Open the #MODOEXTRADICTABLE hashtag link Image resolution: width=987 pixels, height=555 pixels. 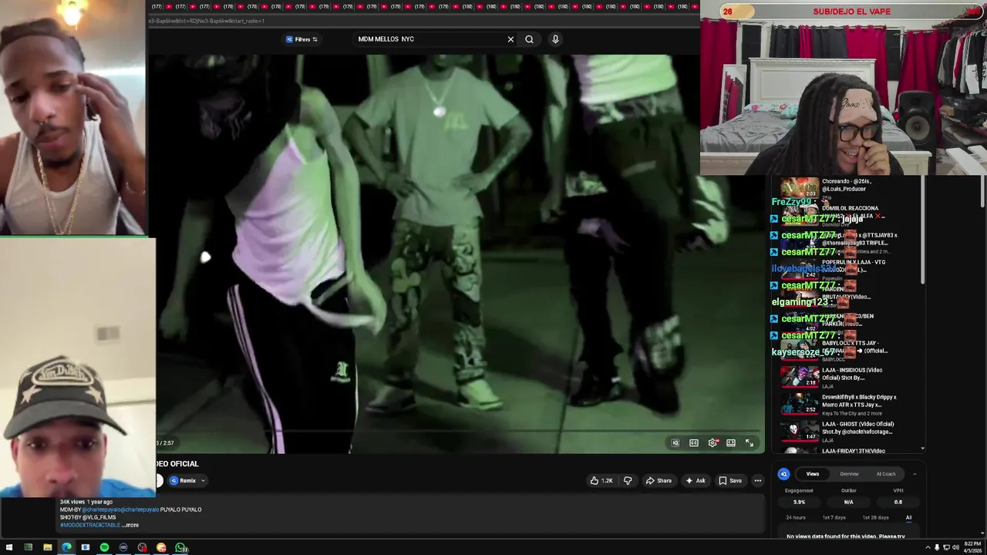(x=90, y=525)
